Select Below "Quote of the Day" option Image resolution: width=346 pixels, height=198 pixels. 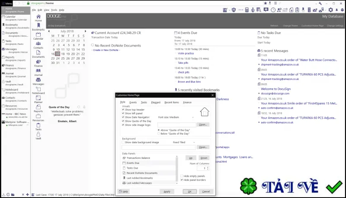(159, 134)
